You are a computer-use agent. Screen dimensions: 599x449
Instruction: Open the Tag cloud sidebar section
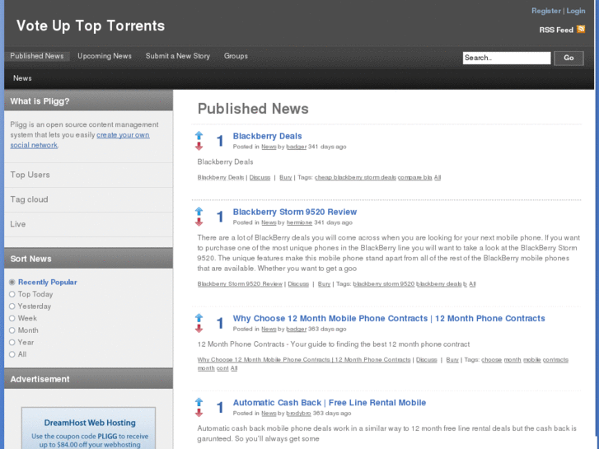pyautogui.click(x=29, y=199)
